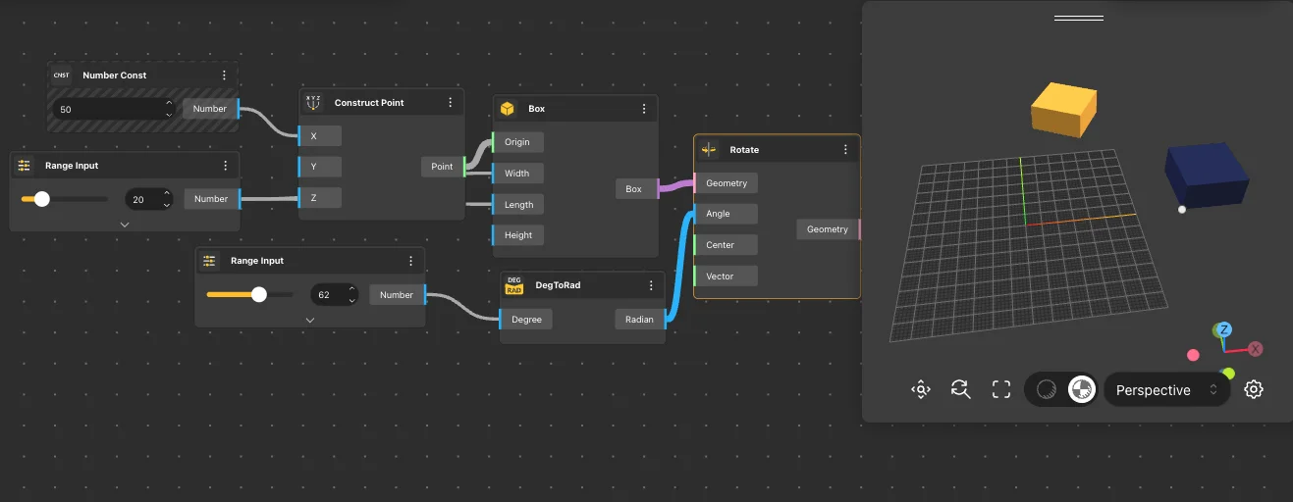Image resolution: width=1293 pixels, height=502 pixels.
Task: Click the Z axis on orientation gizmo
Action: 1223,330
